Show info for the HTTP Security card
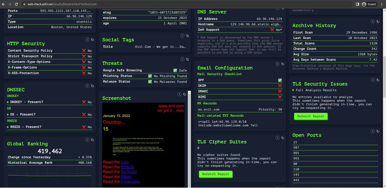Viewport: 386px width, 188px height. click(x=87, y=39)
